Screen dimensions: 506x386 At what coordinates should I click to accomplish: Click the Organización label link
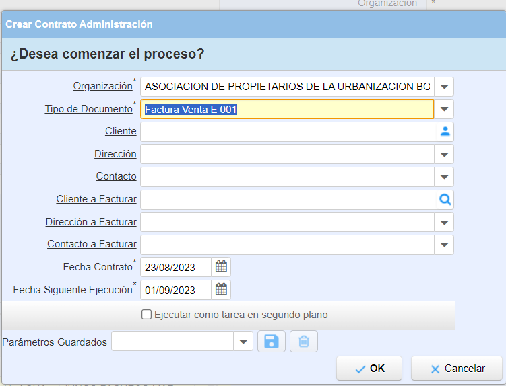tap(102, 86)
